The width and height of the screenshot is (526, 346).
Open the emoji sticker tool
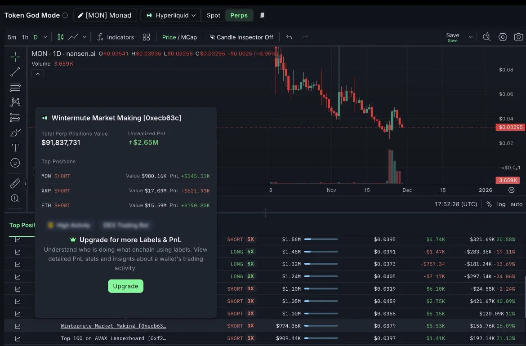(x=15, y=163)
